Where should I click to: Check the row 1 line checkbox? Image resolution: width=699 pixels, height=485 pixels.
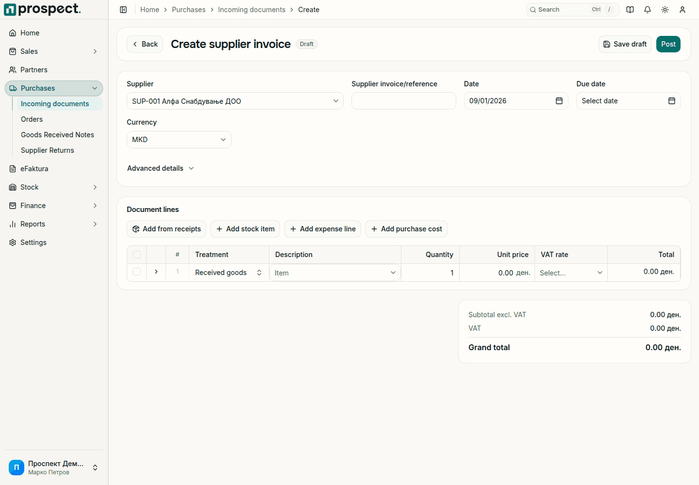[x=137, y=272]
